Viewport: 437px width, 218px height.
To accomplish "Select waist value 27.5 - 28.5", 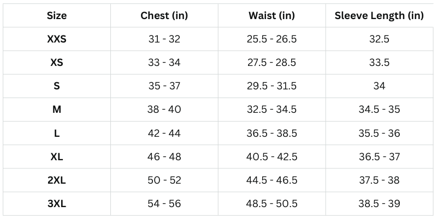I will coord(271,62).
